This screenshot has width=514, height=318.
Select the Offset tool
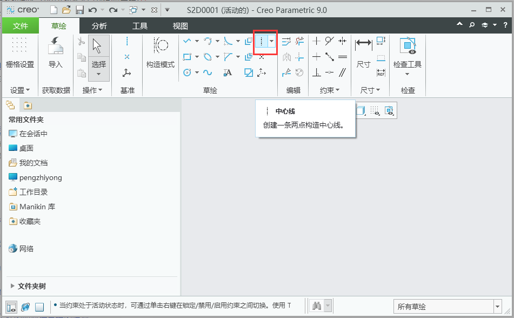coord(249,41)
